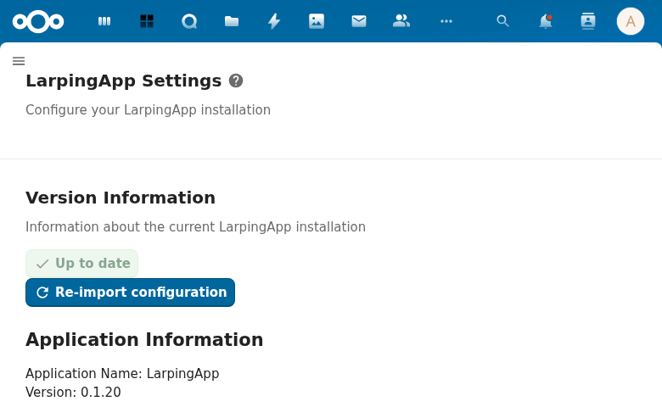Open help icon next to LarpingApp Settings

coord(236,81)
